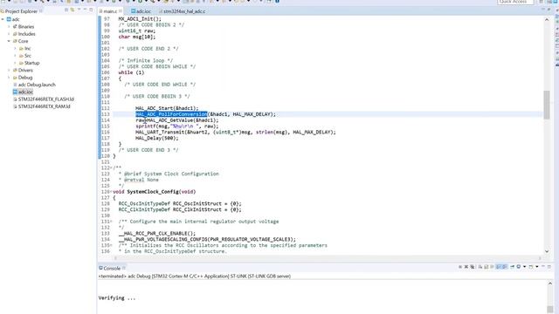Collapse the Core folder
The image size is (559, 314).
pyautogui.click(x=9, y=41)
